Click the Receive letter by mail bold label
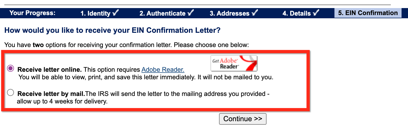Screen dimensions: 408x129 (x=51, y=94)
